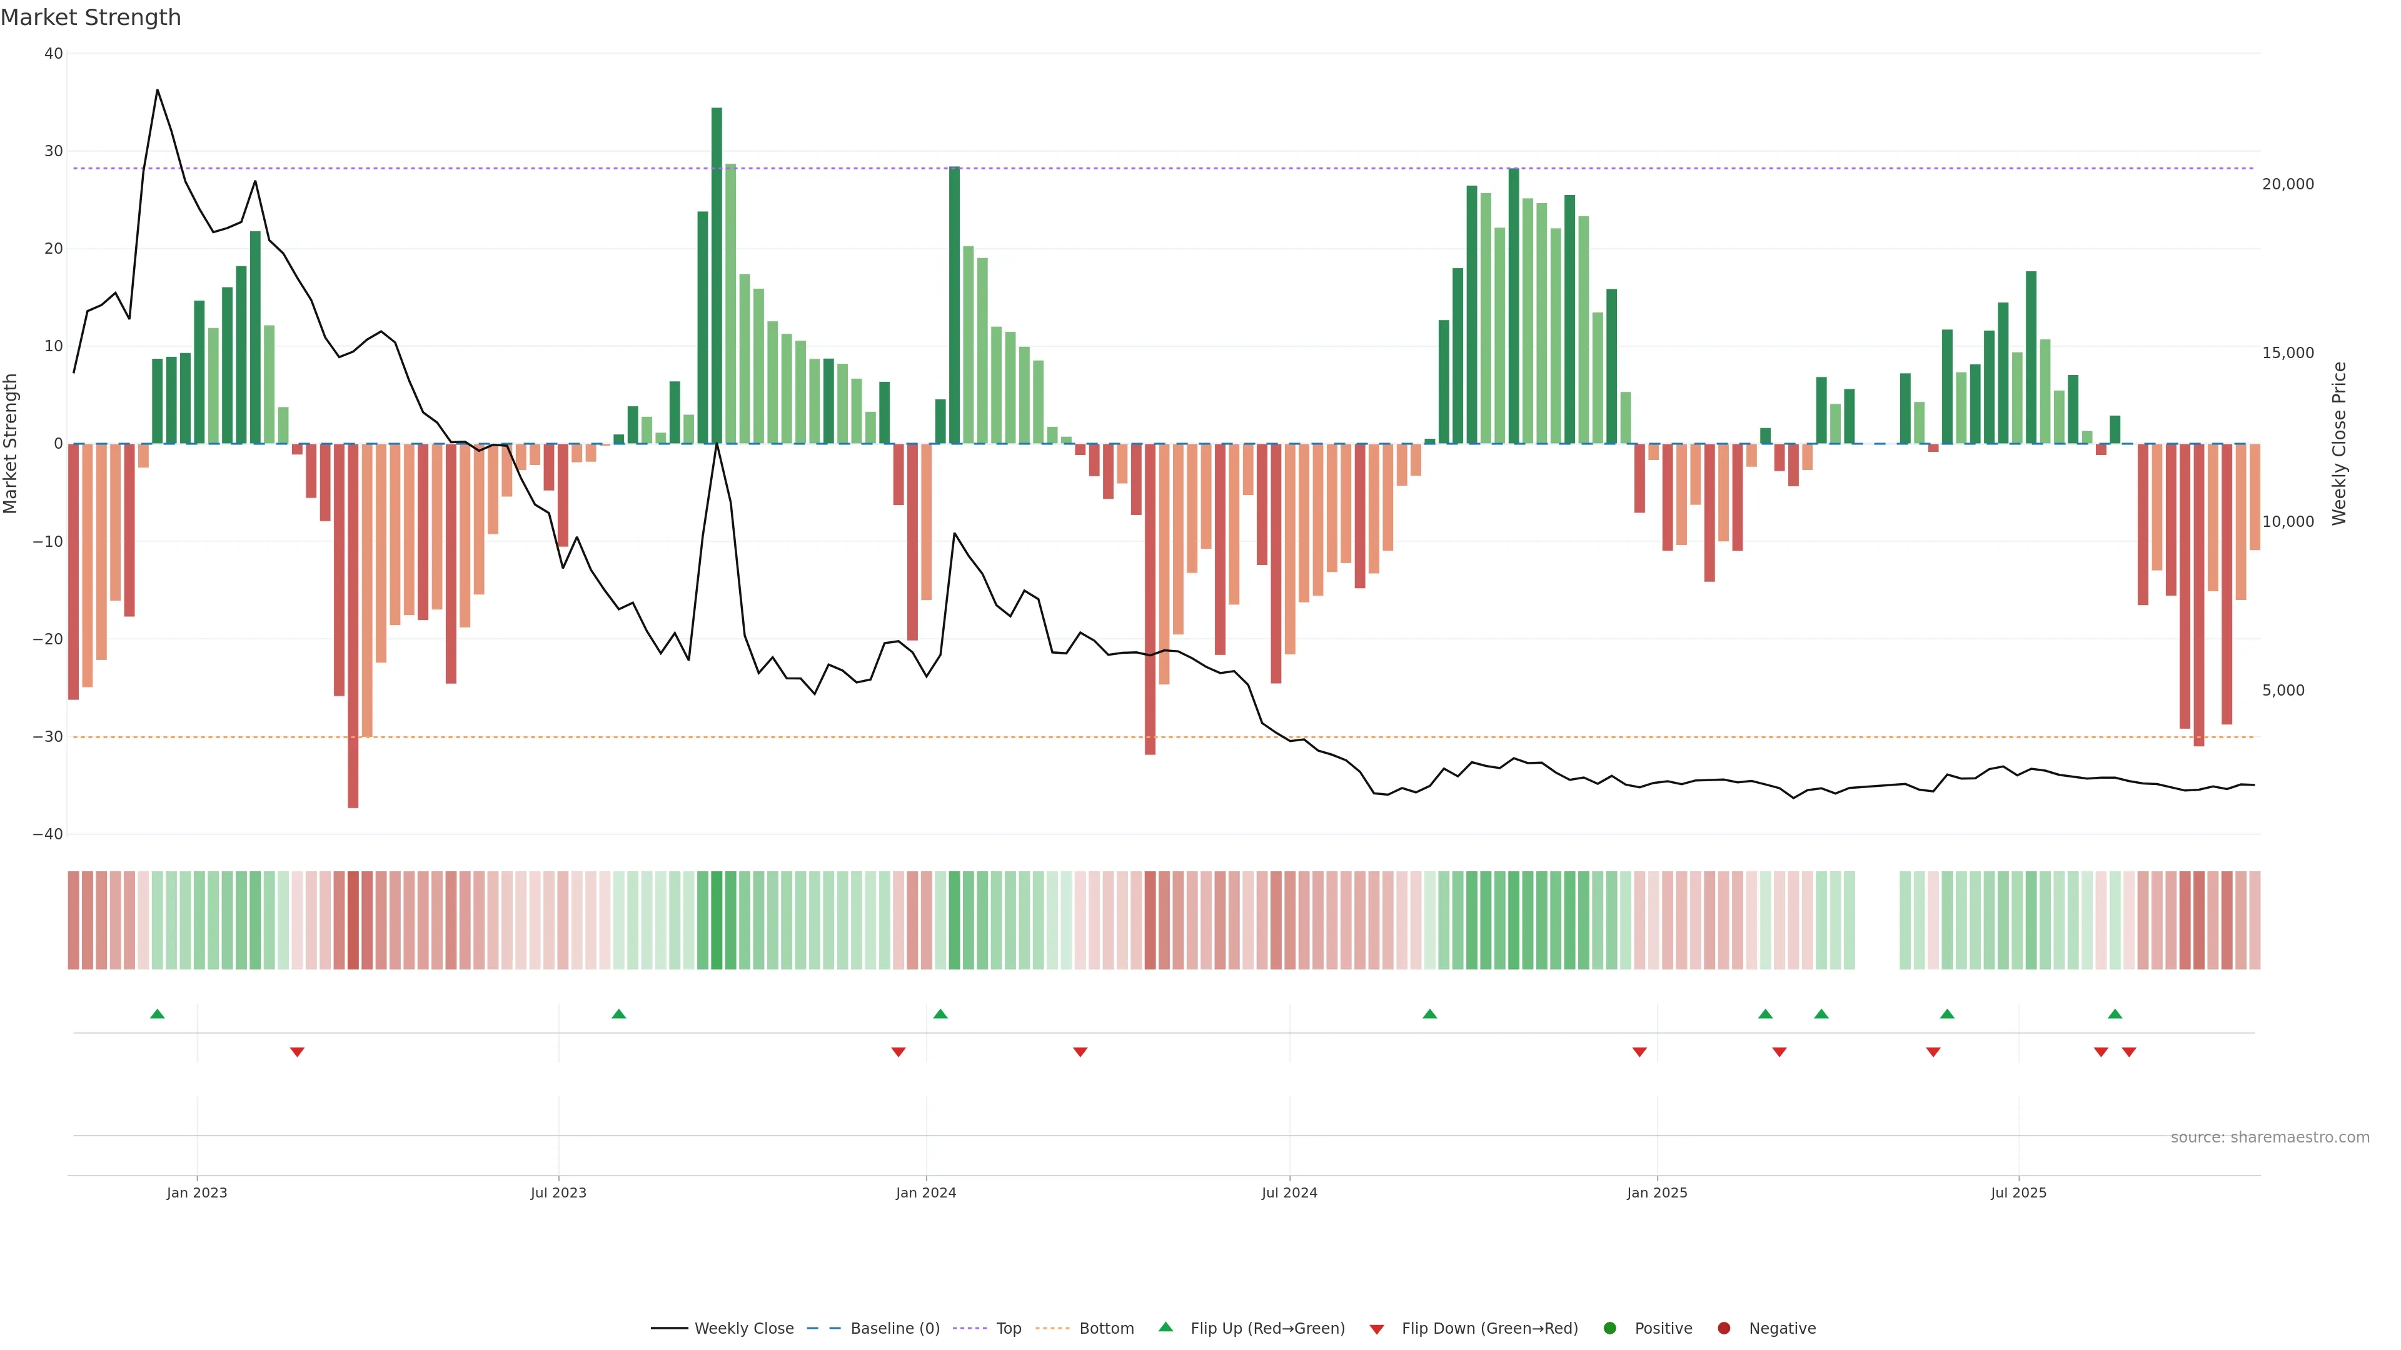Click the source: sharemaestro.com text
Screen dimensions: 2401x1350
pos(2270,1137)
